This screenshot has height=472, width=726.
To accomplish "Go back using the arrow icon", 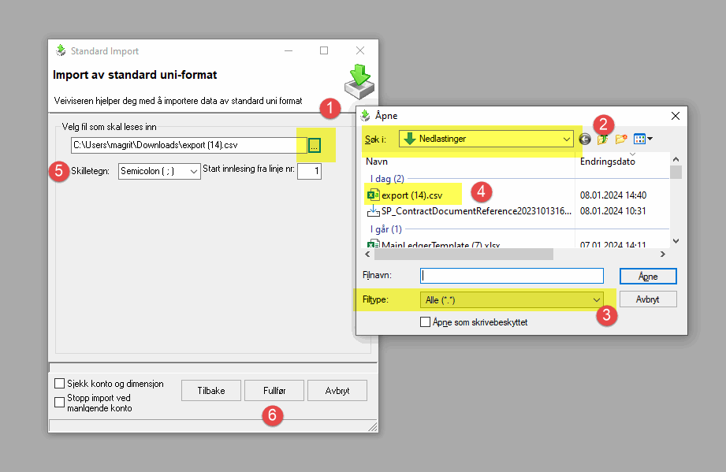I will coord(585,139).
